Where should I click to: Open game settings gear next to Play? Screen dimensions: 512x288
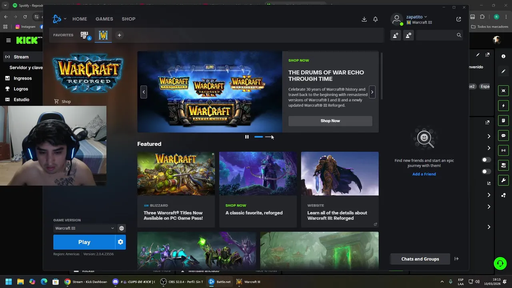[x=120, y=242]
